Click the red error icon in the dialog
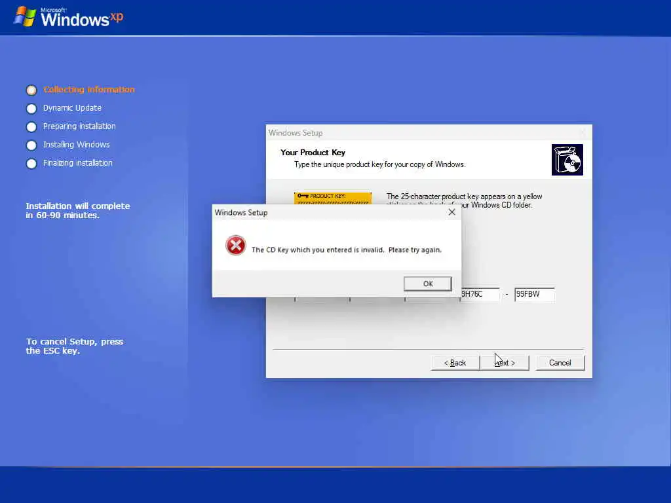Screen dimensions: 671x503 coord(236,246)
